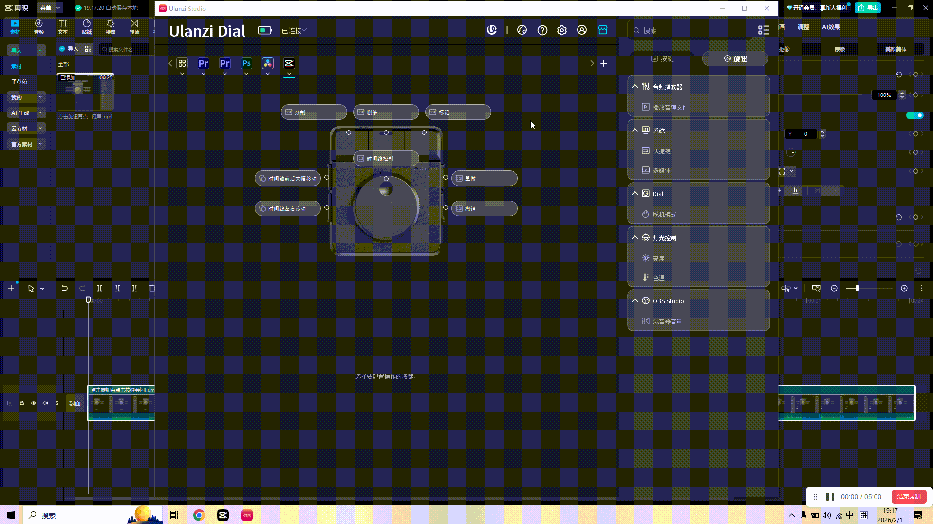Switch to the 按键 tab in Ulanzi Studio
This screenshot has height=524, width=933.
[x=662, y=58]
